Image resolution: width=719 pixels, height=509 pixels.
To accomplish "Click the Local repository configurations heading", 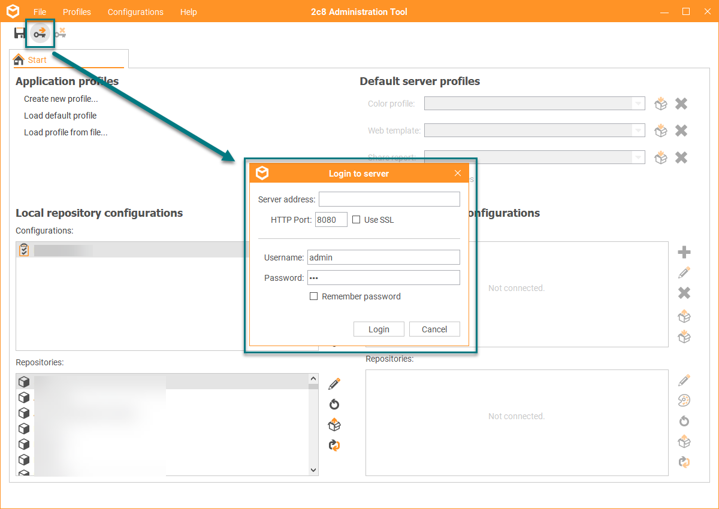I will [99, 213].
